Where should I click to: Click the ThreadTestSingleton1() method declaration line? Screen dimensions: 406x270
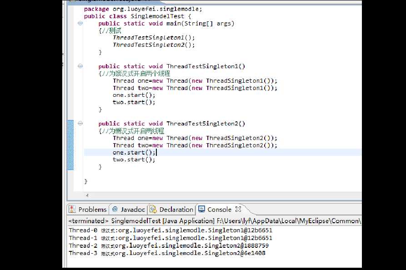click(x=172, y=66)
